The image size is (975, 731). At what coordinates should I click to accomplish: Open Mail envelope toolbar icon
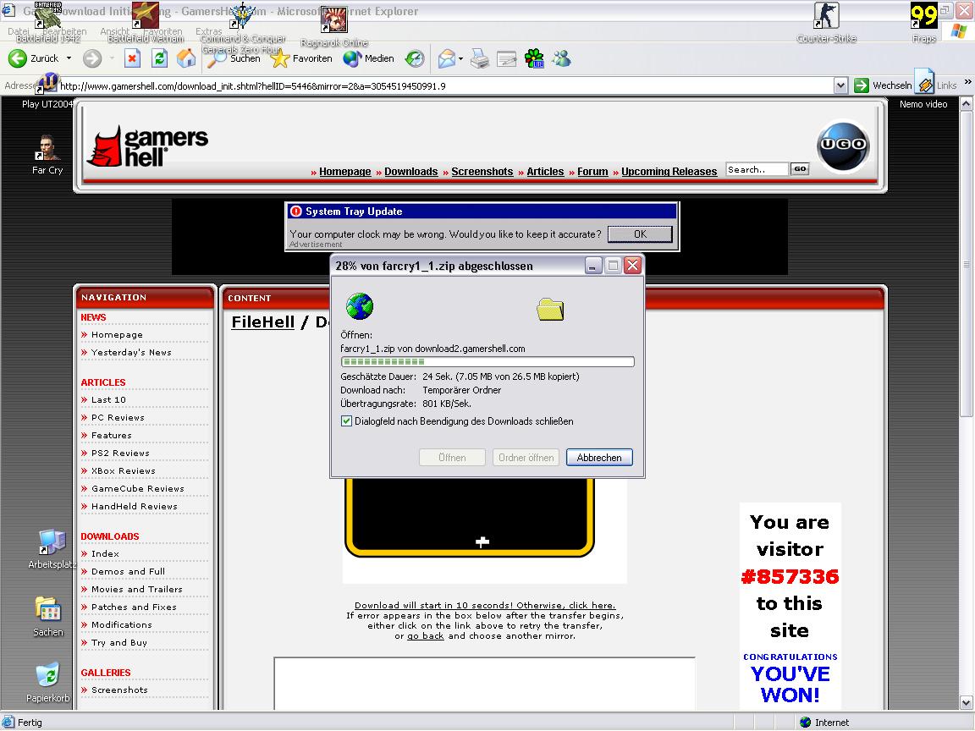point(447,58)
